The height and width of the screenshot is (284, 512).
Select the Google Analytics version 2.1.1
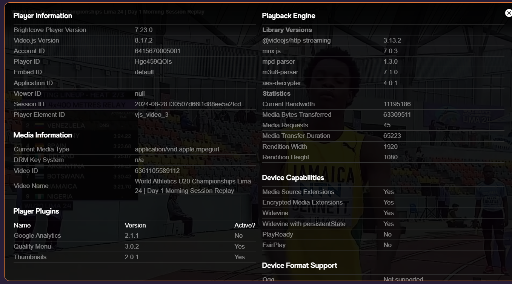point(132,235)
